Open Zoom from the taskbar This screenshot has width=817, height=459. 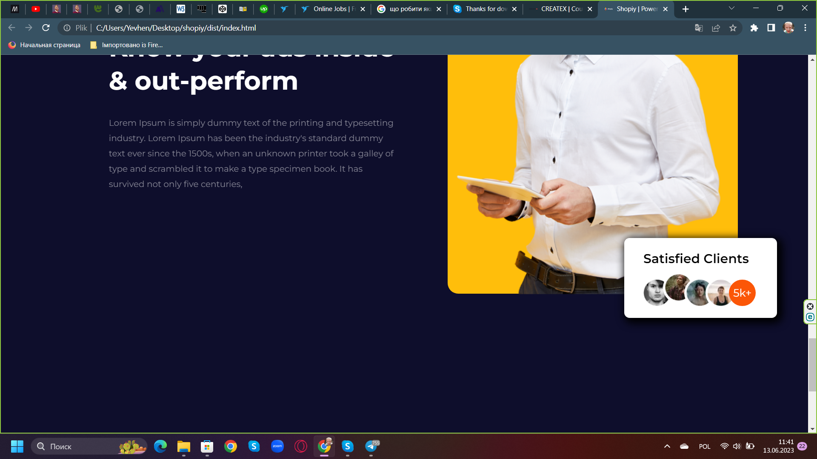[277, 446]
